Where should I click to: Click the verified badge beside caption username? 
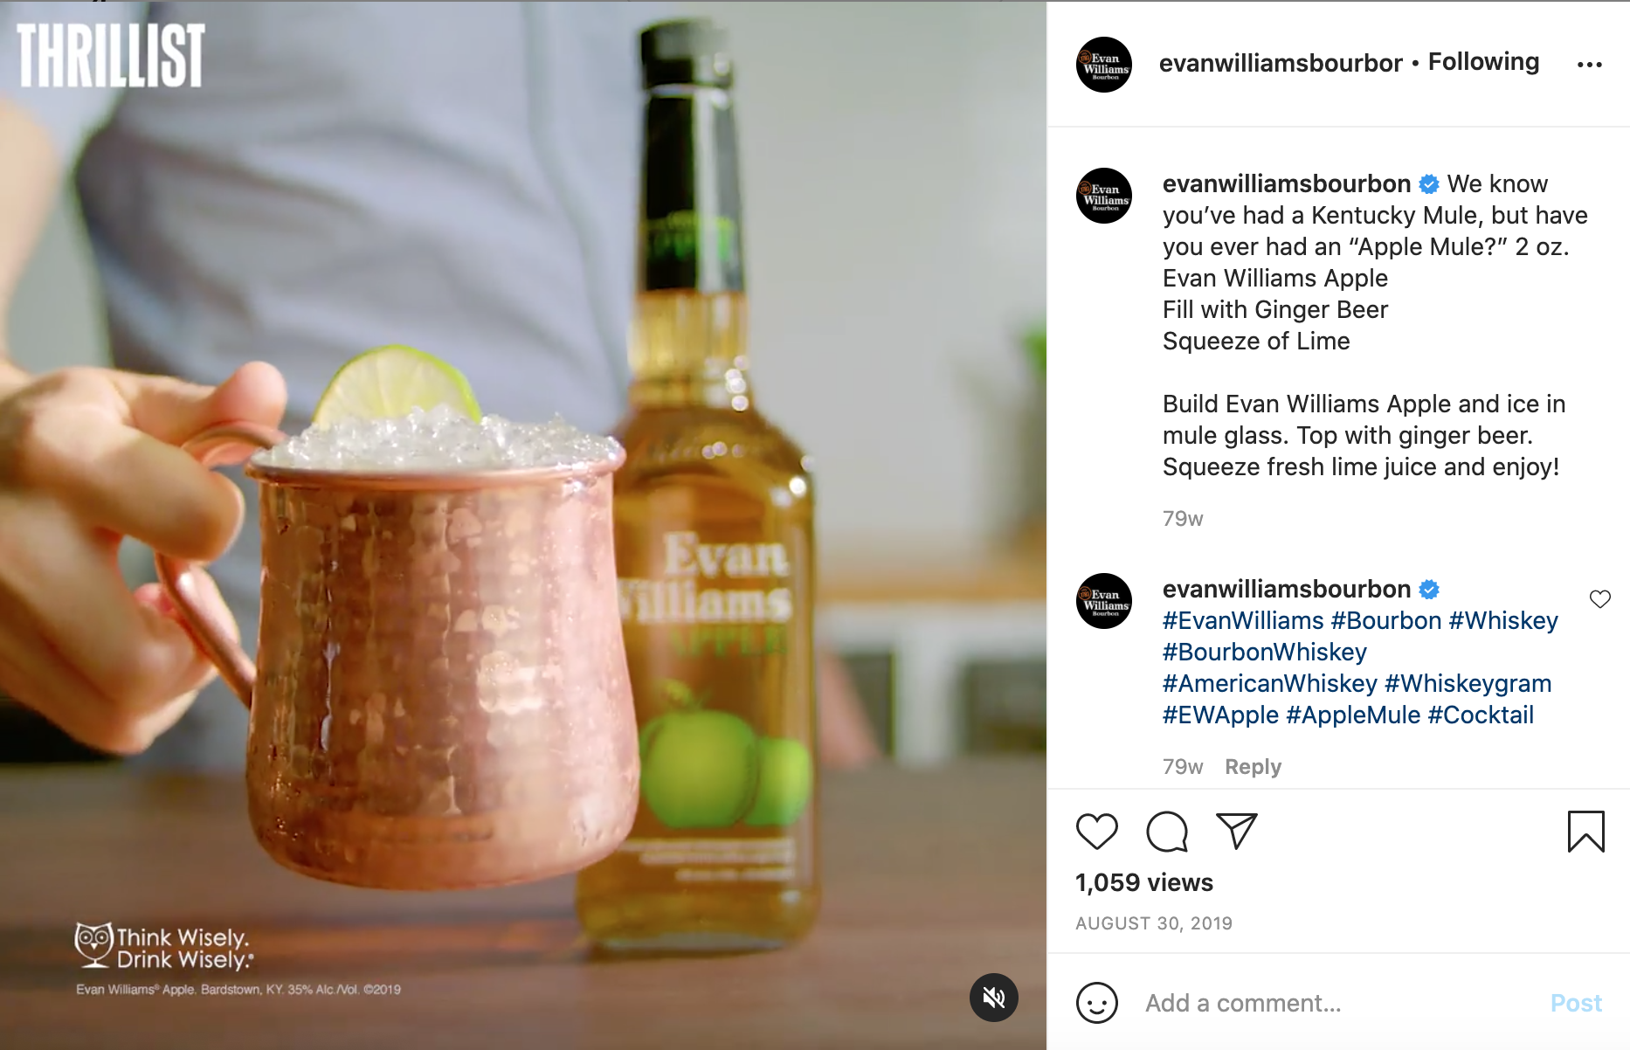[1429, 184]
